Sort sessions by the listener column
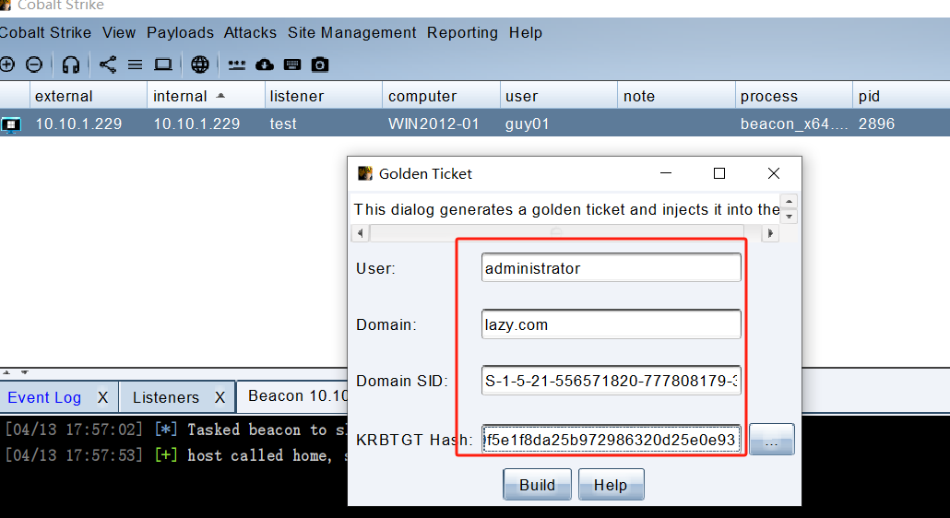 [324, 96]
